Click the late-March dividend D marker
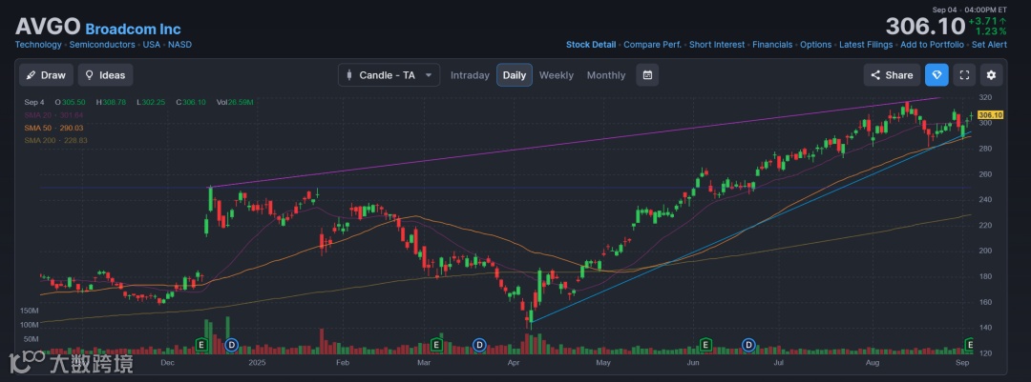The height and width of the screenshot is (382, 1031). (x=479, y=344)
